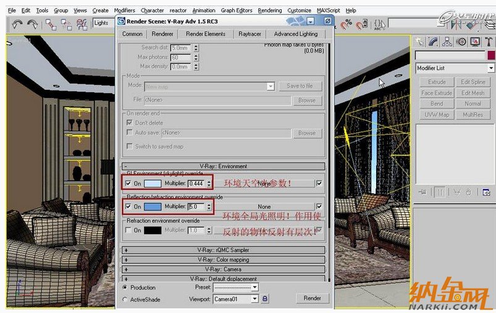The image size is (496, 313).
Task: Select the Production radio button
Action: coord(125,288)
